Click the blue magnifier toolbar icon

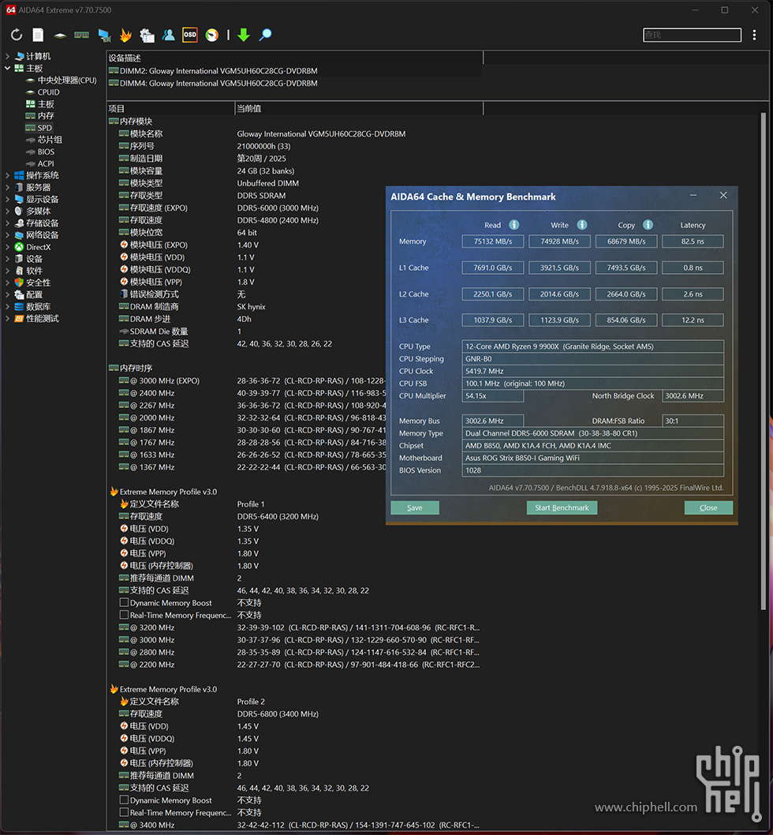[265, 36]
